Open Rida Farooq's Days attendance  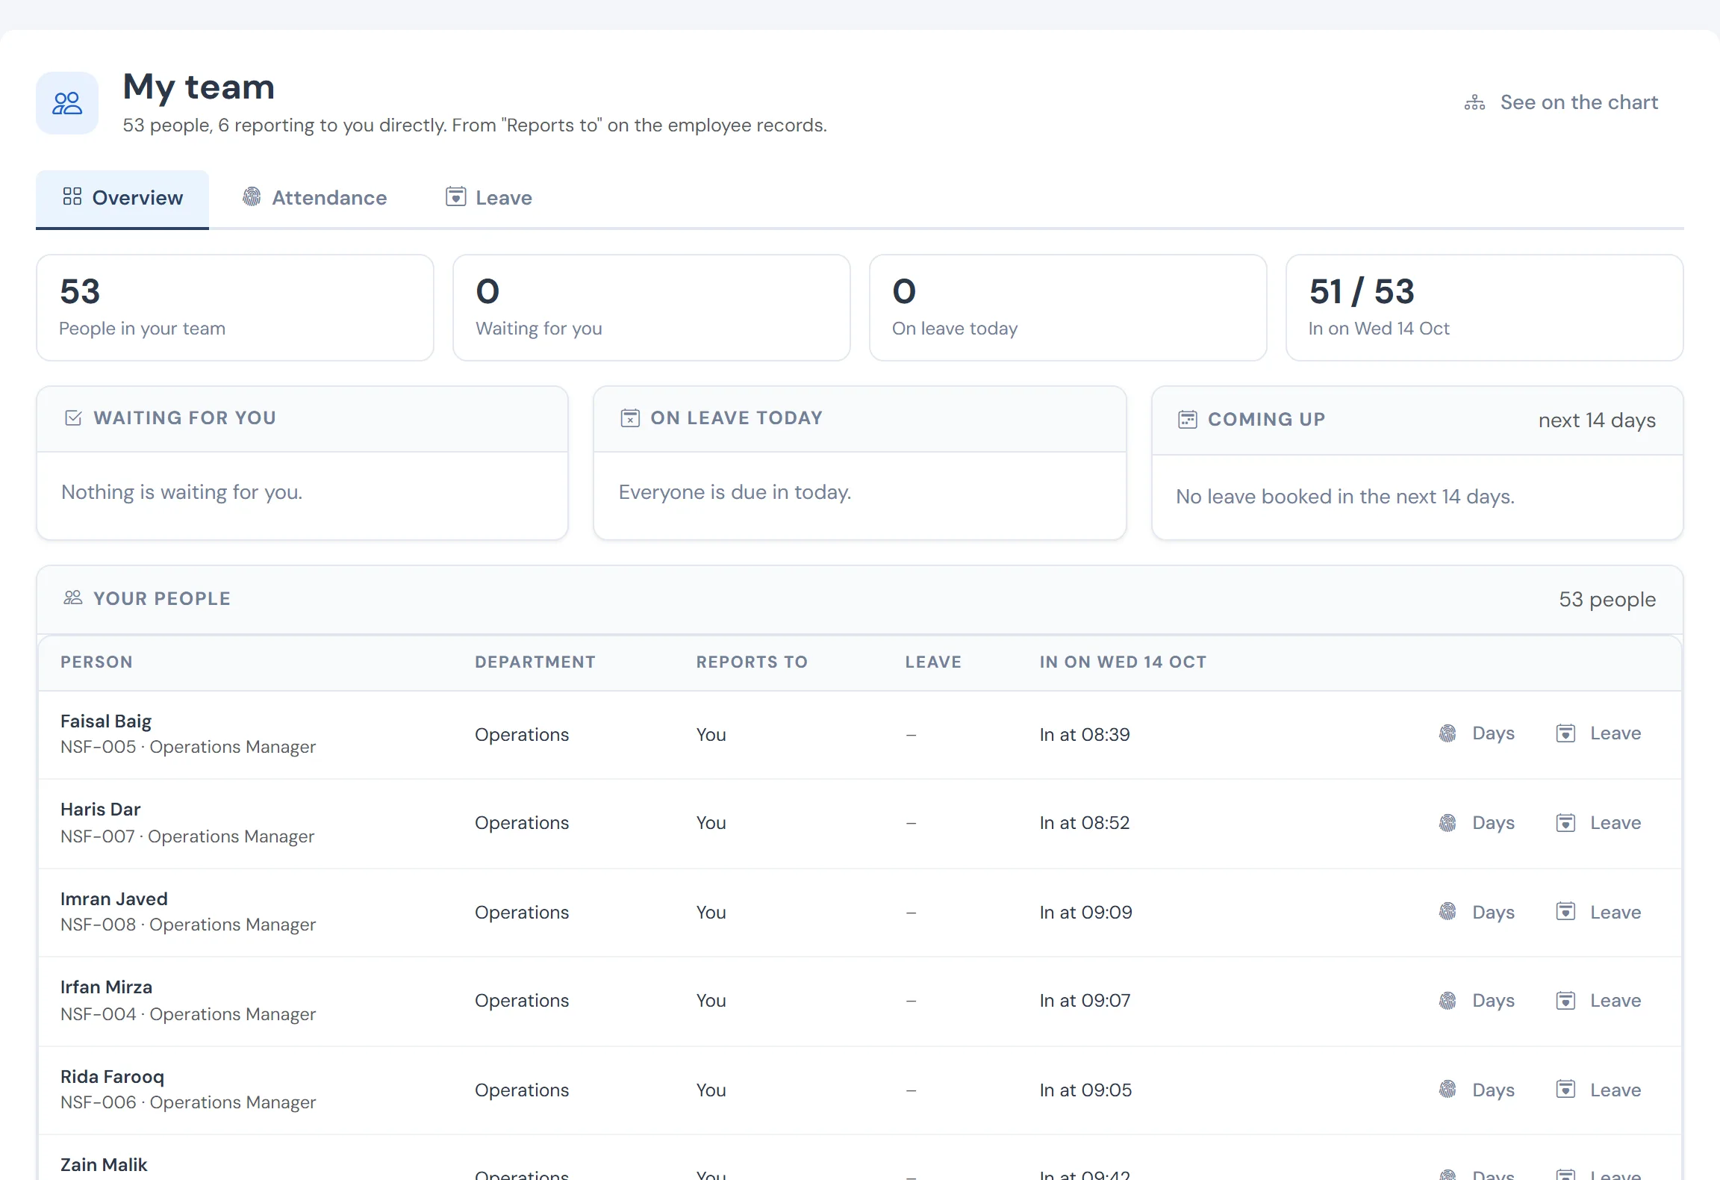pyautogui.click(x=1477, y=1090)
